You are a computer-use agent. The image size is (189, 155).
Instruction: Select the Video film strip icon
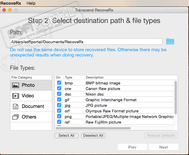[x=16, y=96]
